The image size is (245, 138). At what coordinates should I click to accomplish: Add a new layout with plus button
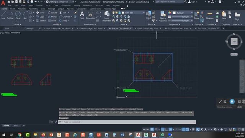pyautogui.click(x=24, y=126)
